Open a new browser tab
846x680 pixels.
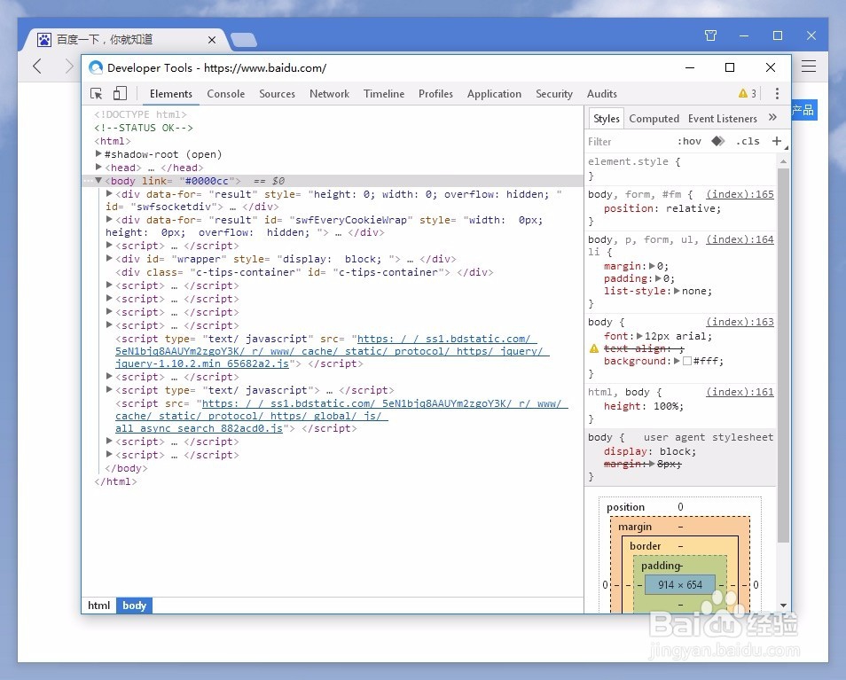[243, 40]
